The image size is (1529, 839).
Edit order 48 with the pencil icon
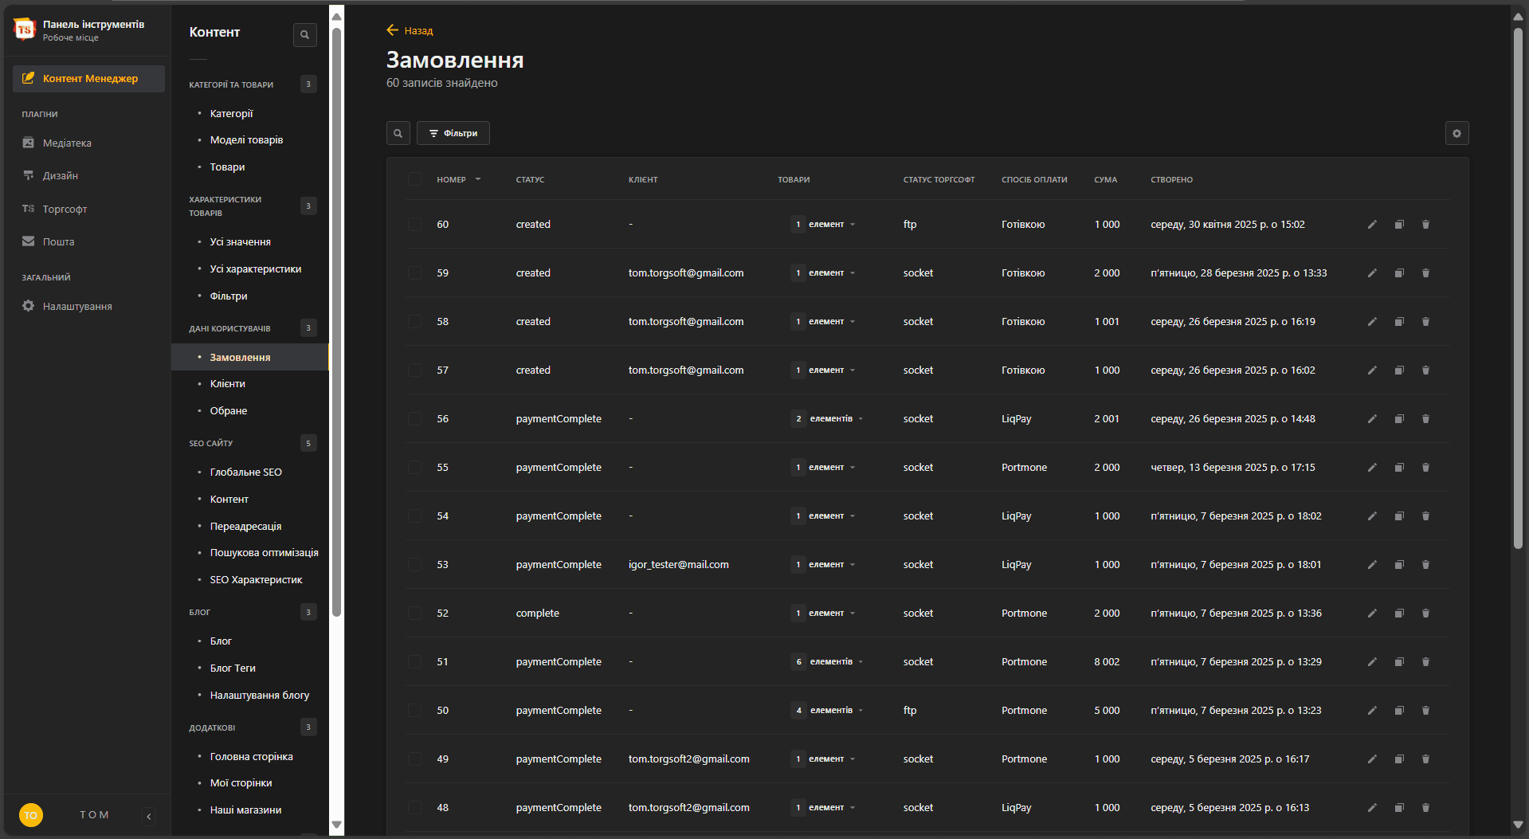[1372, 808]
